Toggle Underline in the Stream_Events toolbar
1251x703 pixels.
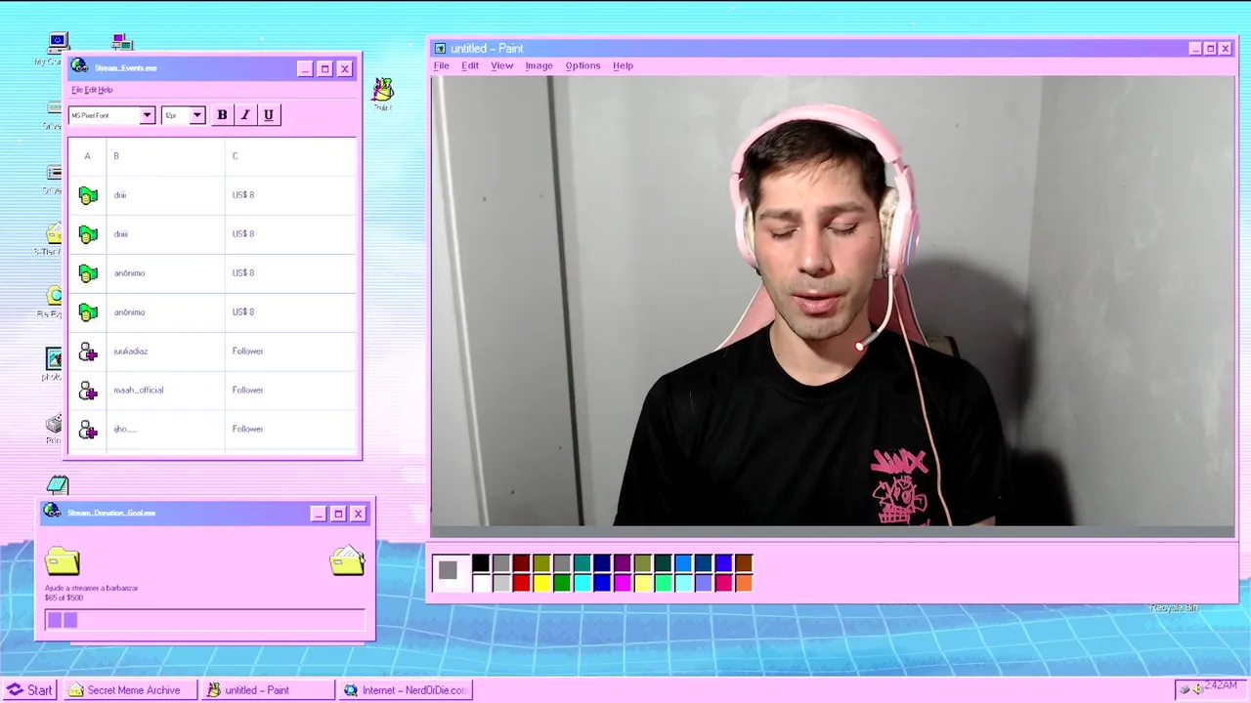point(269,115)
